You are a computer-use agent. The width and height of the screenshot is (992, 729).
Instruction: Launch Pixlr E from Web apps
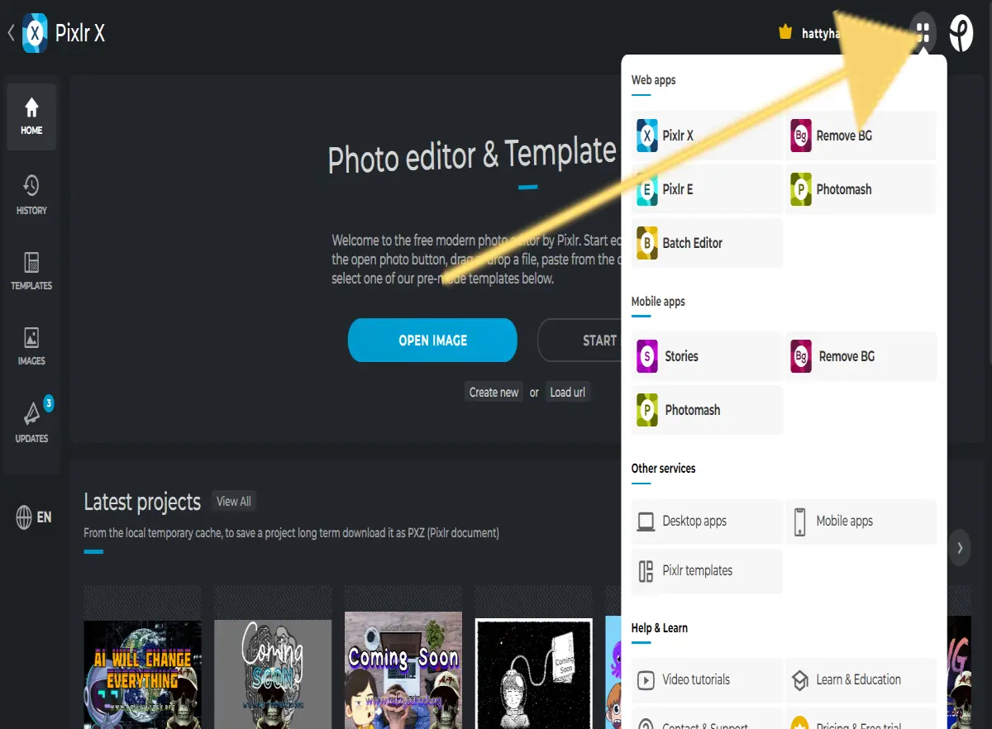click(x=707, y=189)
